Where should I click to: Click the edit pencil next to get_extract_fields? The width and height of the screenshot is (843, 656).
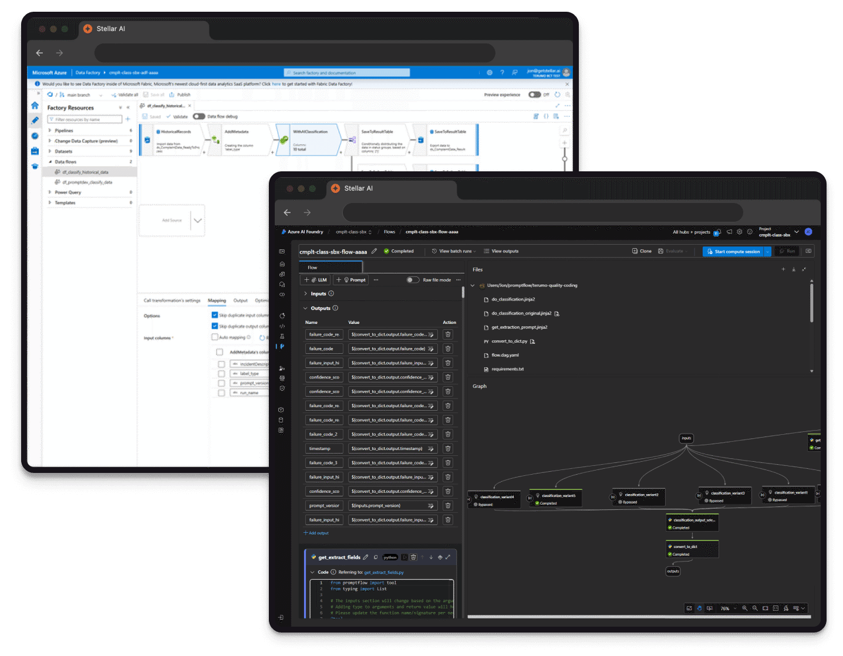pyautogui.click(x=366, y=557)
